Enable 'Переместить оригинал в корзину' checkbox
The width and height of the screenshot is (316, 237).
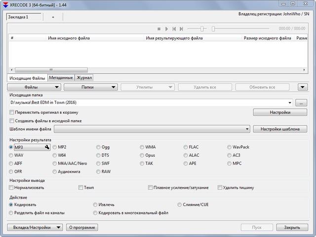(x=12, y=112)
